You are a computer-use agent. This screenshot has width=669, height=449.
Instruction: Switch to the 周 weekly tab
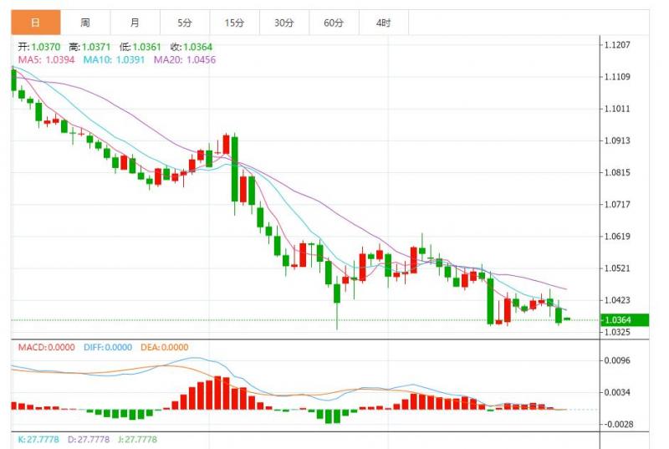85,23
